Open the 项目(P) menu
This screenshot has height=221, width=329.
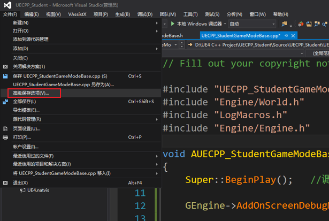coord(101,14)
